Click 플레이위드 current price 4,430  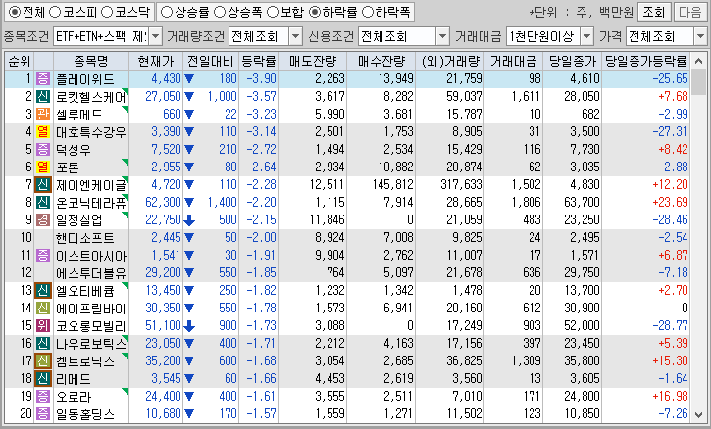click(166, 78)
